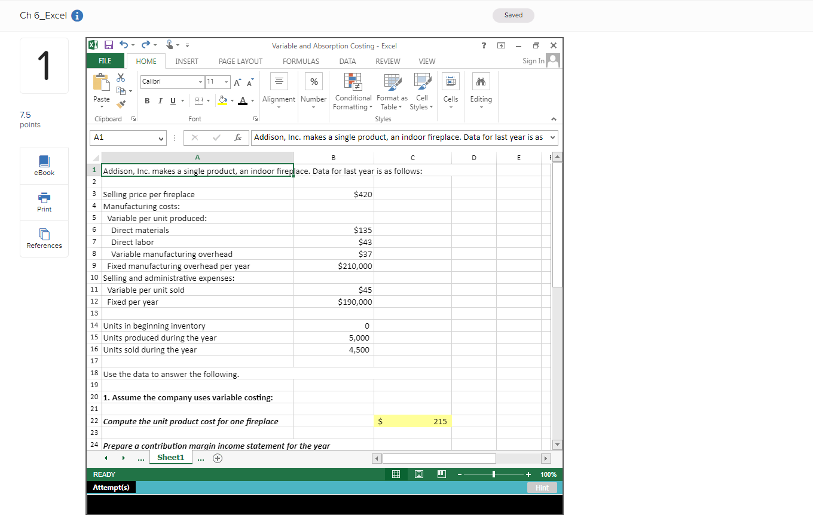Open the FORMULAS ribbon tab
The width and height of the screenshot is (813, 521).
point(301,61)
